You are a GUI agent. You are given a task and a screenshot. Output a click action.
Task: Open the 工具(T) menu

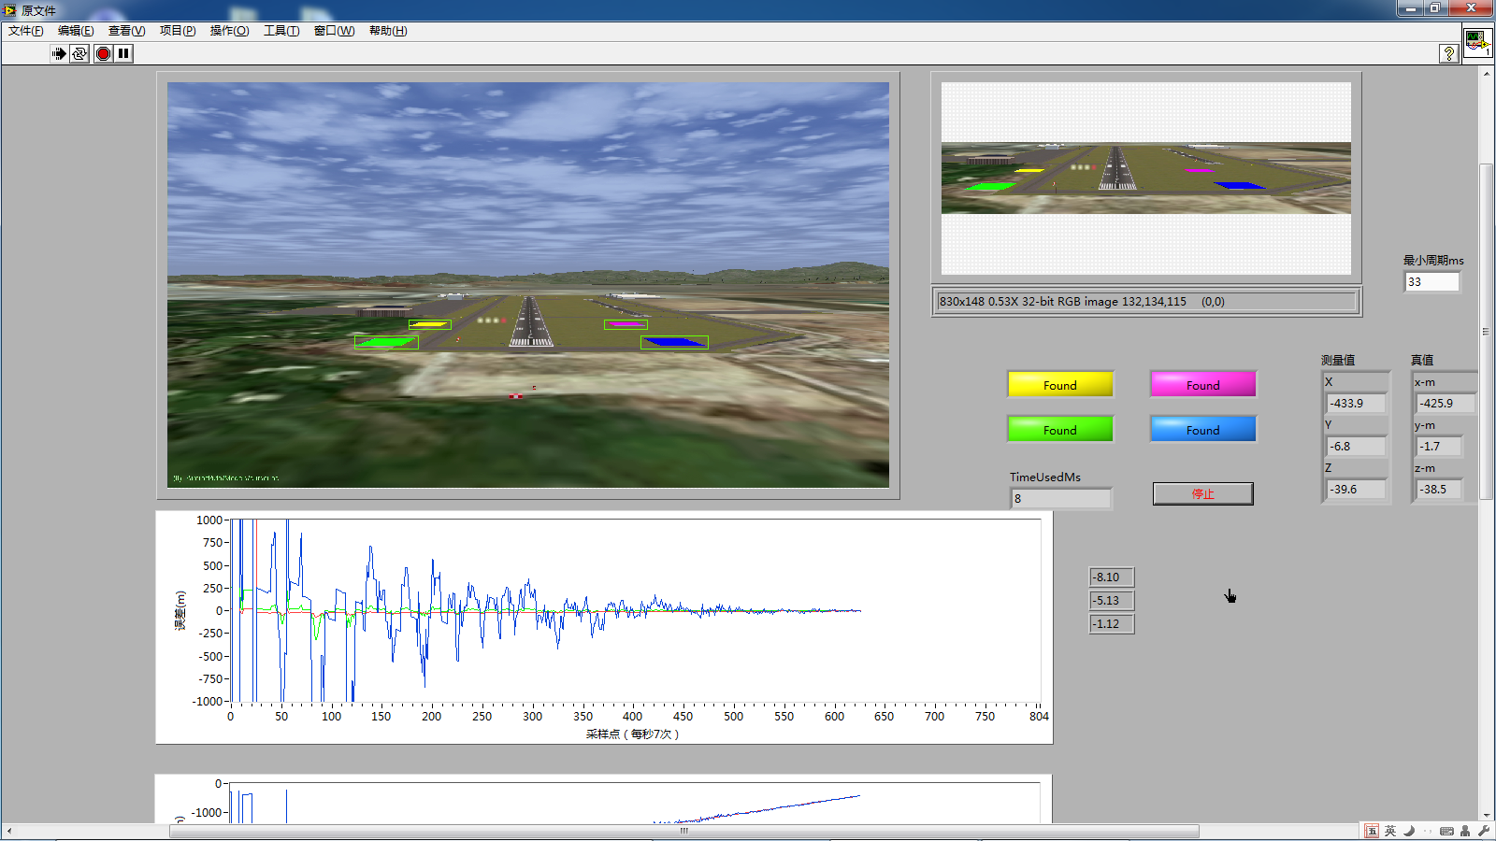tap(281, 31)
